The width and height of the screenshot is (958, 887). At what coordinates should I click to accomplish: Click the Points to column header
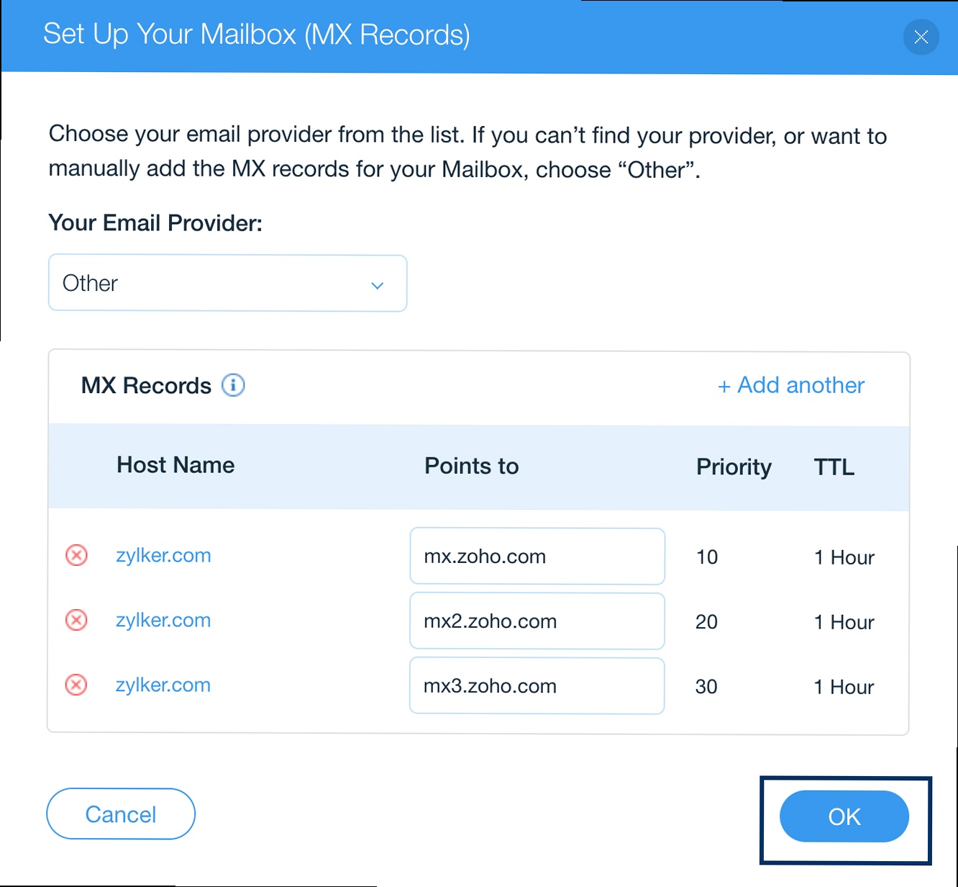tap(471, 466)
